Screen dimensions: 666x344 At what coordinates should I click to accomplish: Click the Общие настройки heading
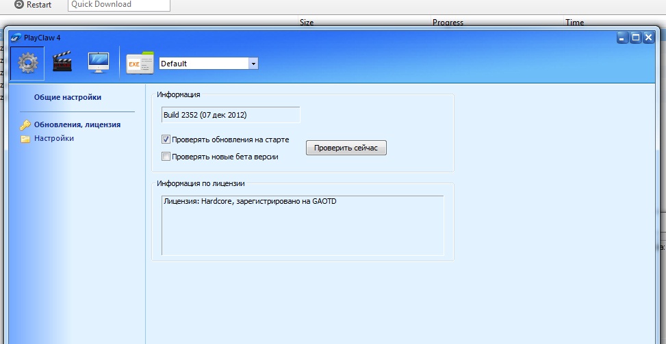(68, 97)
